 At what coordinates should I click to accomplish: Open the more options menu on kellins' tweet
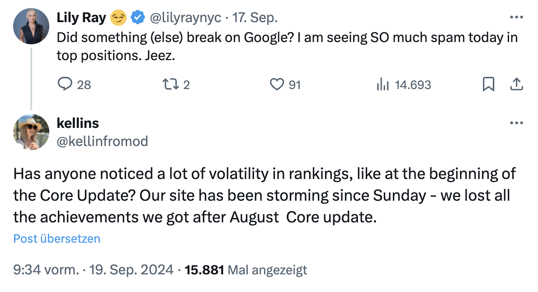click(515, 122)
